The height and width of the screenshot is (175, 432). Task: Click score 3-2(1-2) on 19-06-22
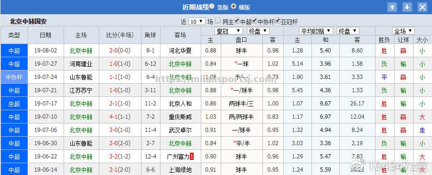(x=120, y=157)
